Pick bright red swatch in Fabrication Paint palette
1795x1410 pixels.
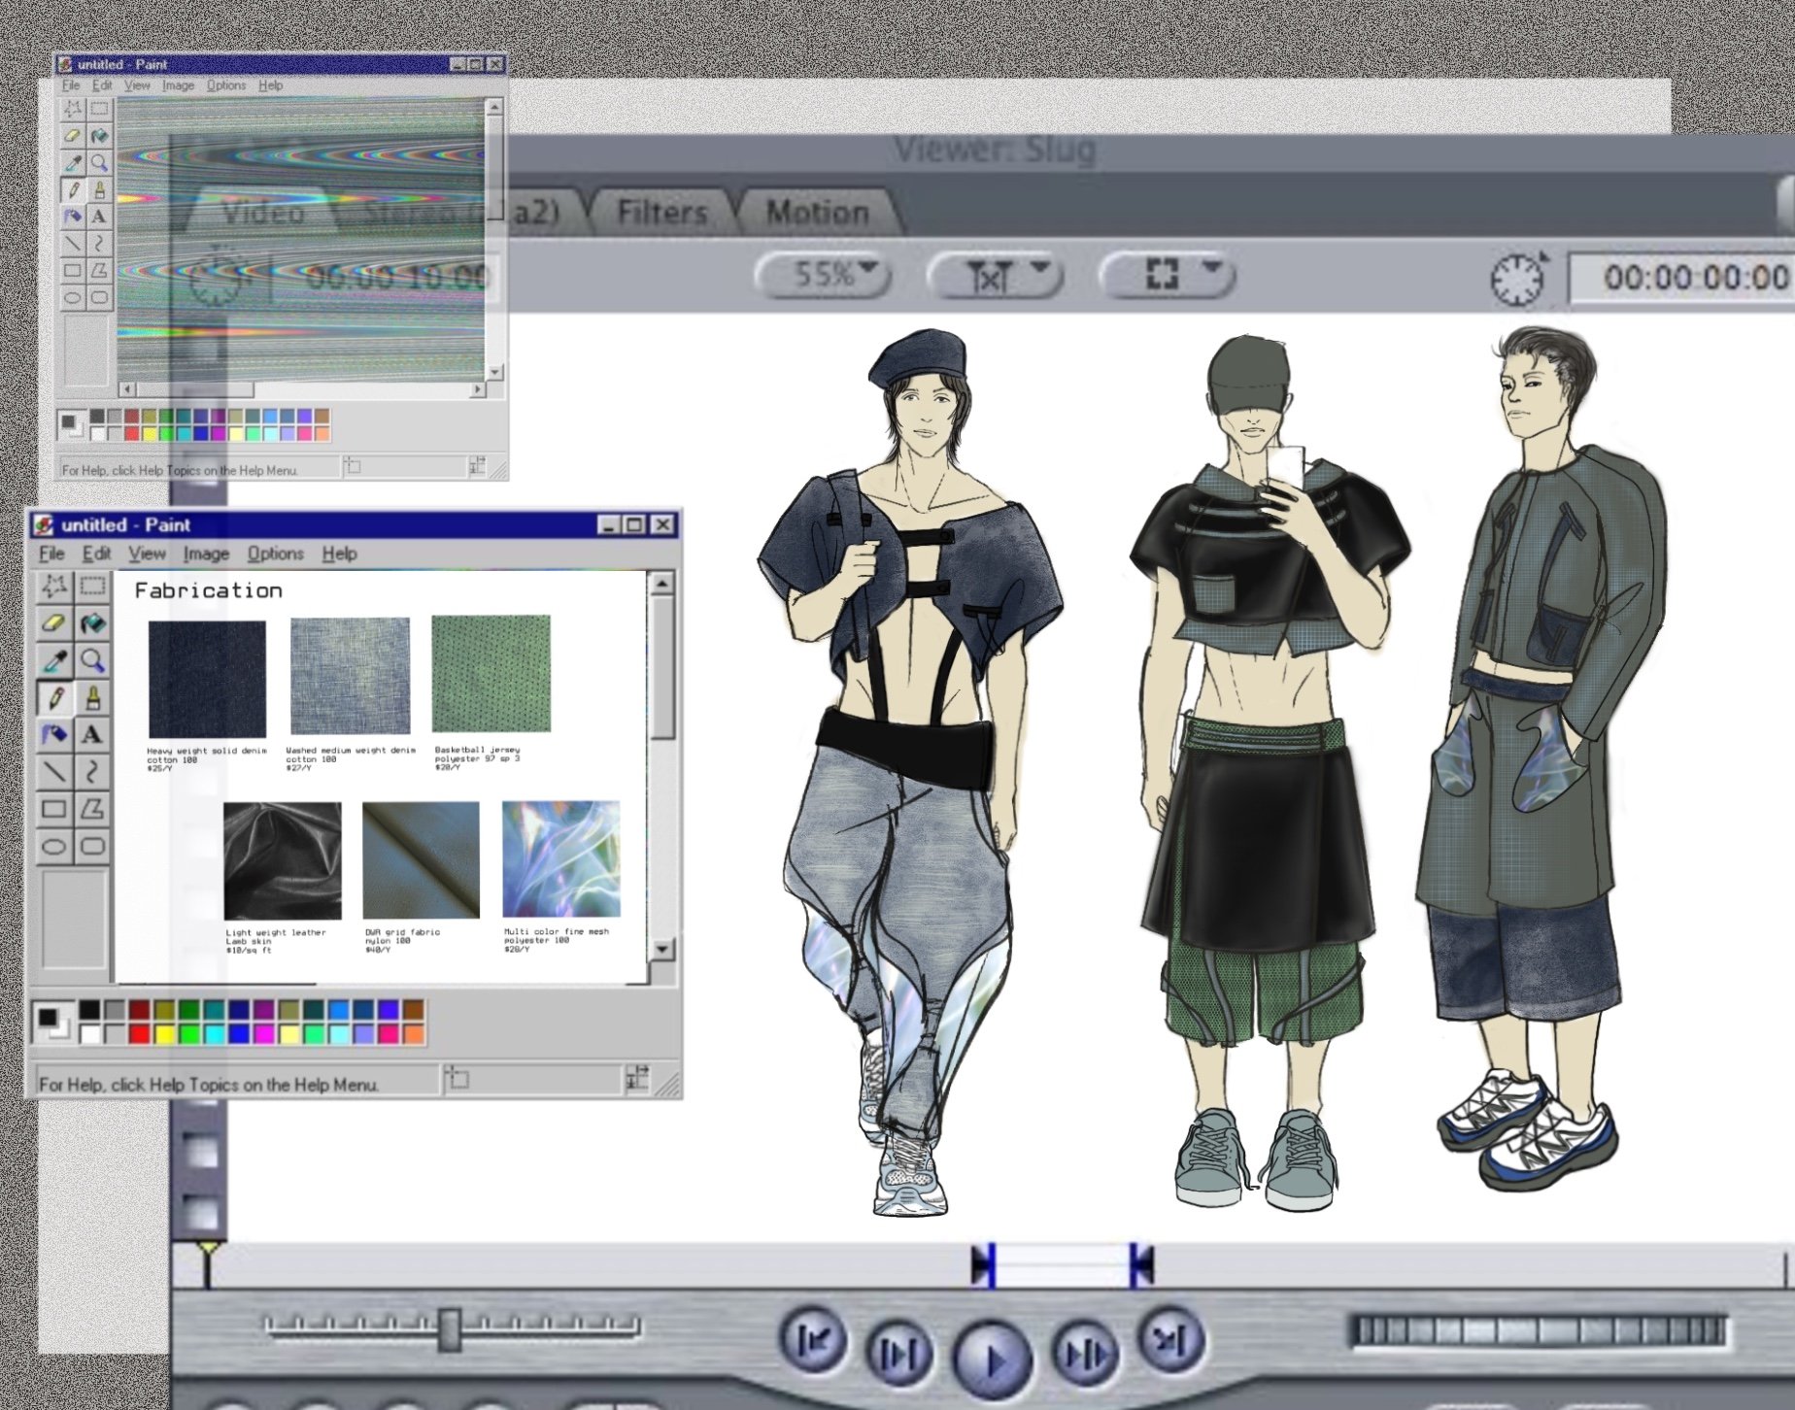point(139,1034)
